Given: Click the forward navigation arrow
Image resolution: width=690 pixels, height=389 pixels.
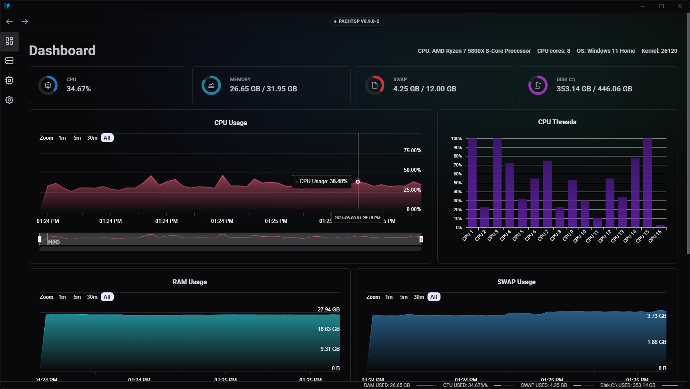Looking at the screenshot, I should pyautogui.click(x=25, y=22).
